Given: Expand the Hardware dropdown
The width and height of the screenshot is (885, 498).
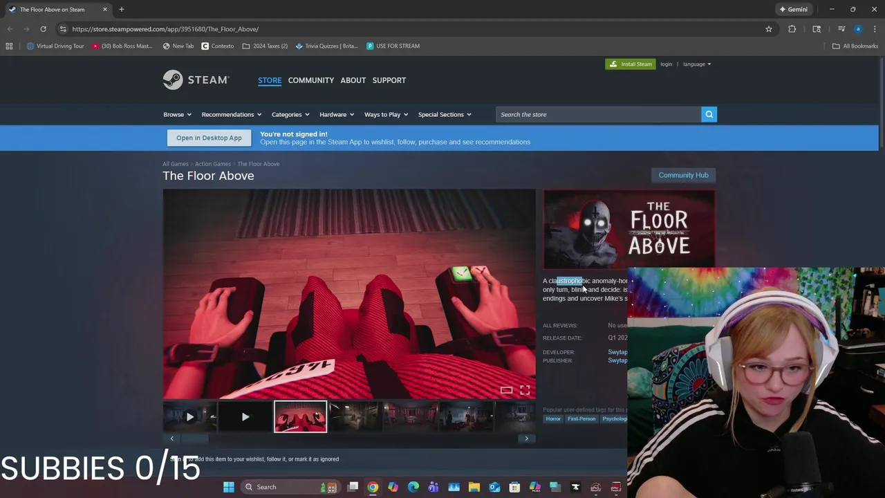Looking at the screenshot, I should coord(337,114).
